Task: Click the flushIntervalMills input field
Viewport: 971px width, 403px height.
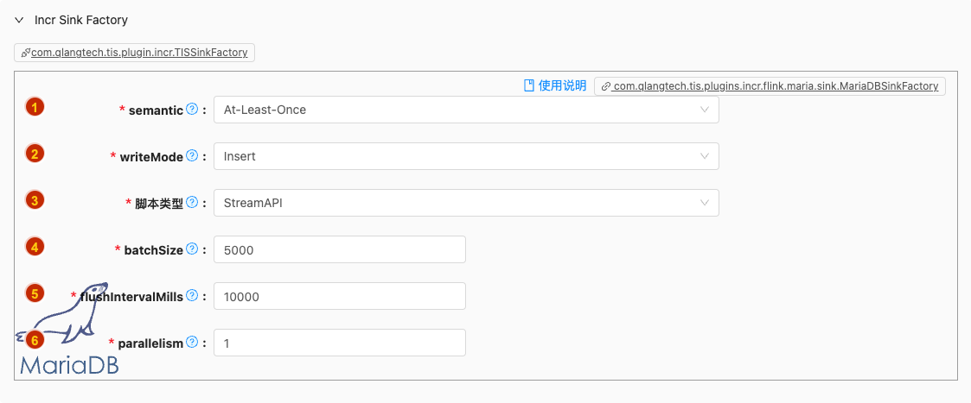Action: [339, 296]
